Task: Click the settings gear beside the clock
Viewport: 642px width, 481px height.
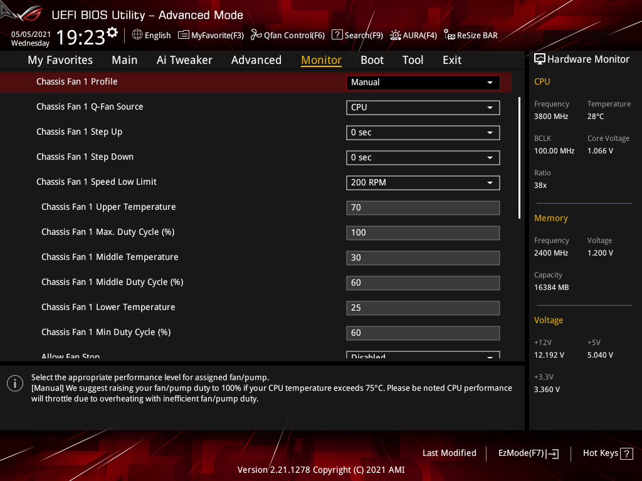Action: click(112, 33)
